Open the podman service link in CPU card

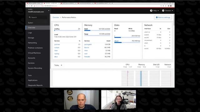coord(57,44)
